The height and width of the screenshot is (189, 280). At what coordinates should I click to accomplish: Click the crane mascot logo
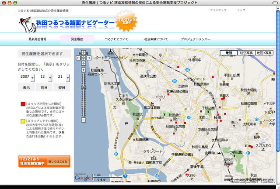click(27, 24)
